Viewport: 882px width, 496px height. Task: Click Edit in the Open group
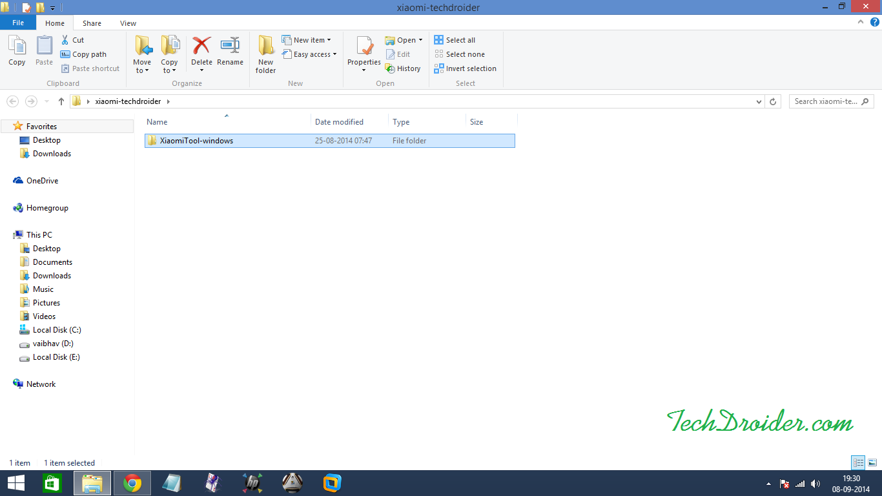coord(398,54)
